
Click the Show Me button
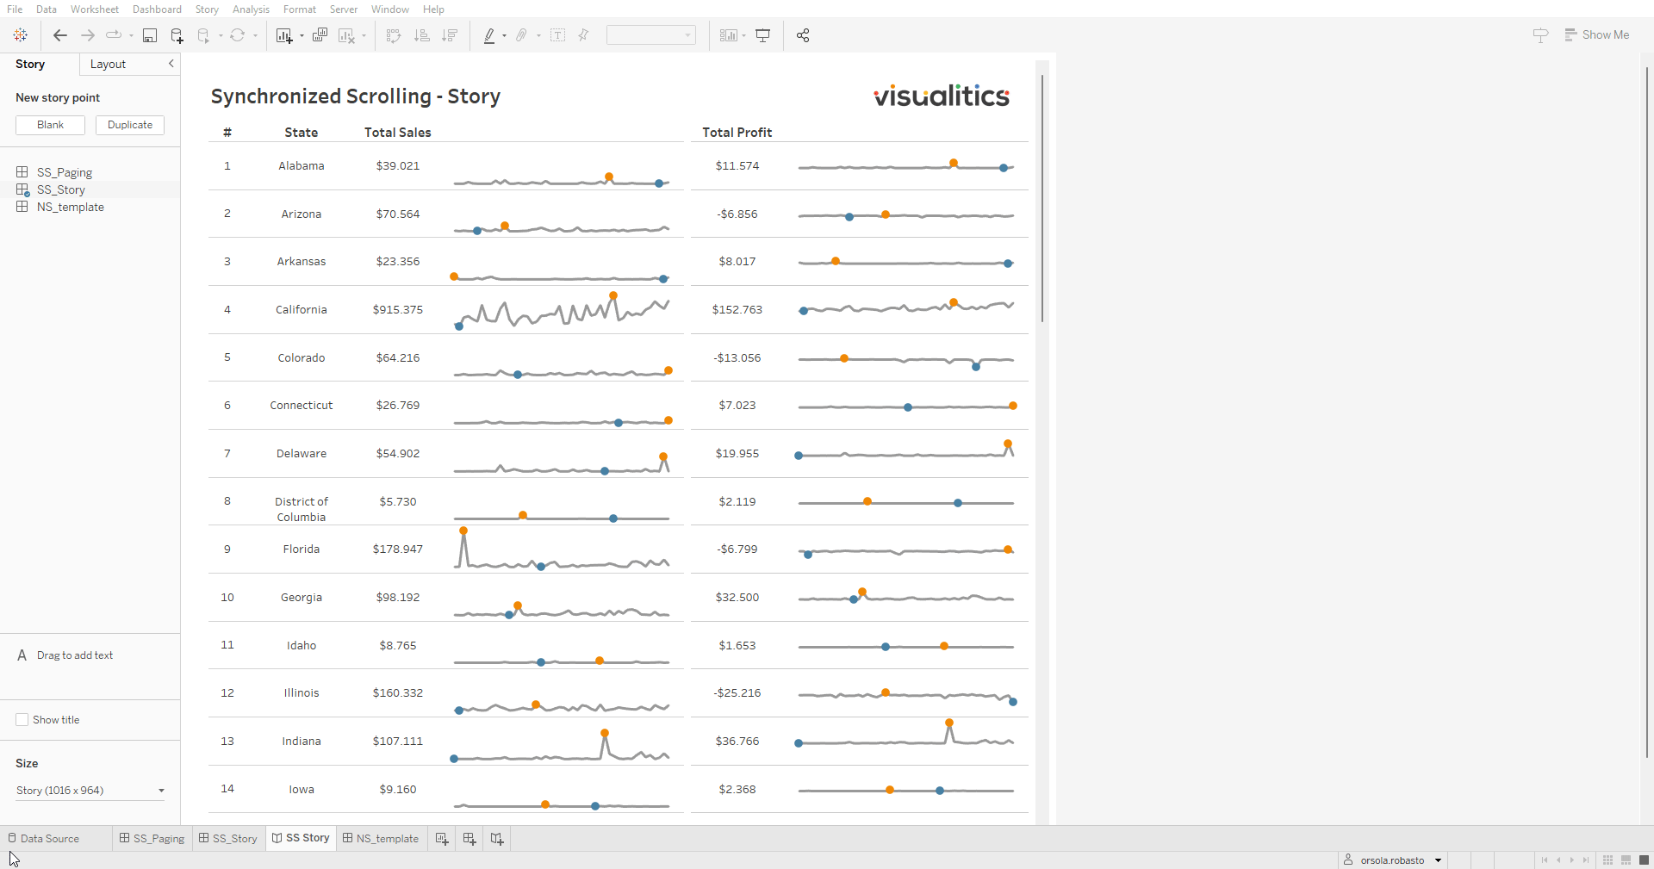[1597, 35]
